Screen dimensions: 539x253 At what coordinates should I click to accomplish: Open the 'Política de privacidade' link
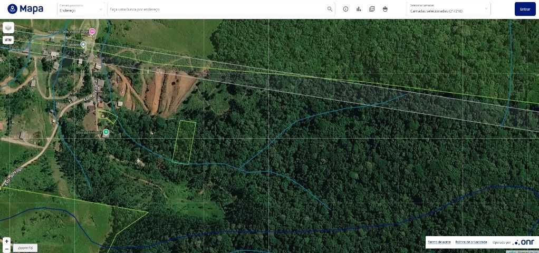[x=471, y=242]
